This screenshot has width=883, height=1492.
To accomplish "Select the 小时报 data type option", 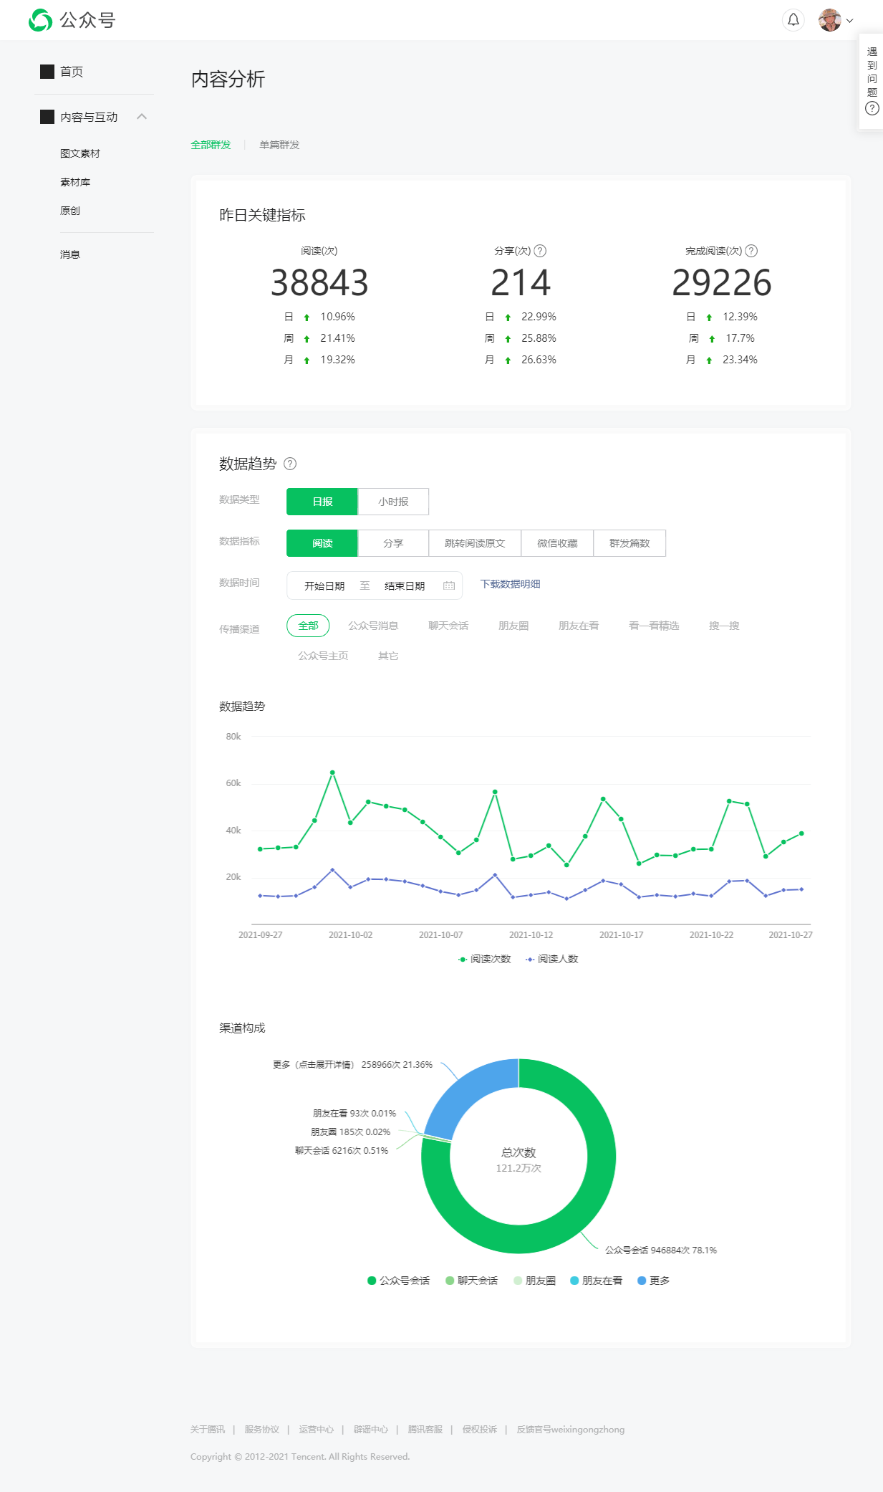I will point(393,502).
